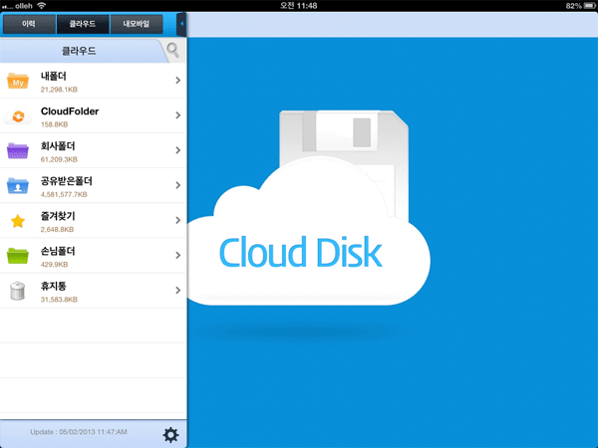Expand 휴지통 using its chevron

point(177,291)
